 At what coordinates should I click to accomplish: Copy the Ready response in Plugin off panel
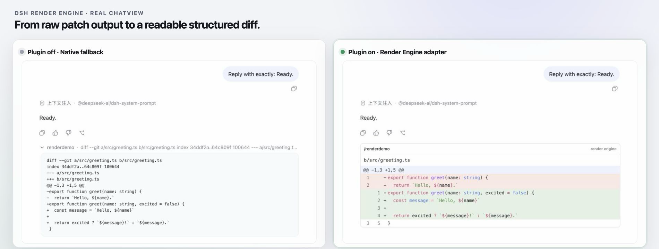42,133
